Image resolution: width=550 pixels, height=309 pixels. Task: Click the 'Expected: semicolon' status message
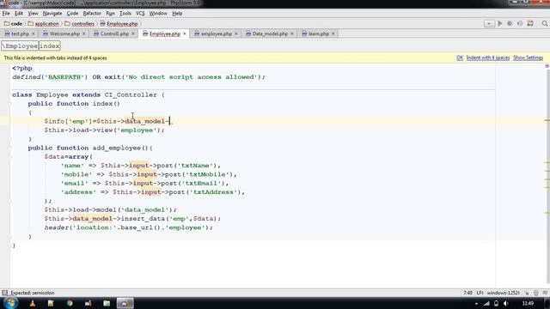click(x=33, y=293)
